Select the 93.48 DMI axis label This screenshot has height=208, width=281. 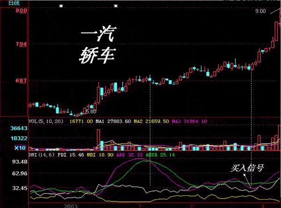[x=20, y=162]
